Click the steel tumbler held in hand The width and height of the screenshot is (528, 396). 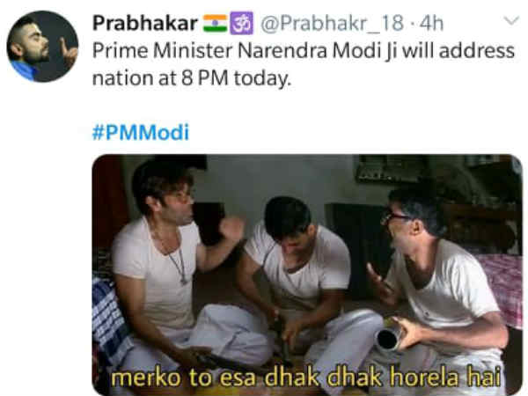click(x=389, y=338)
